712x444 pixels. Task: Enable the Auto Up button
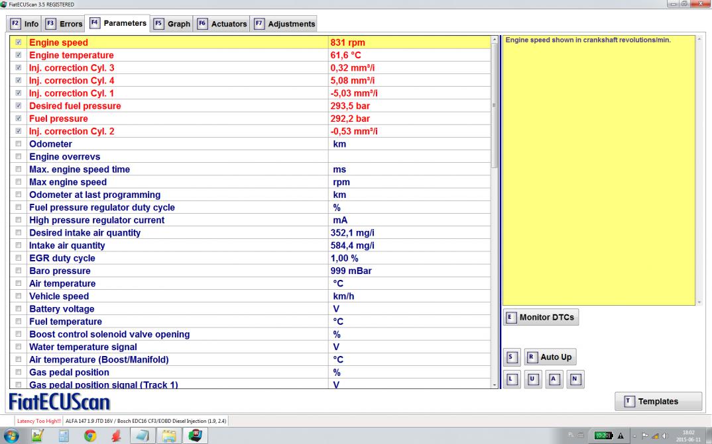[550, 357]
